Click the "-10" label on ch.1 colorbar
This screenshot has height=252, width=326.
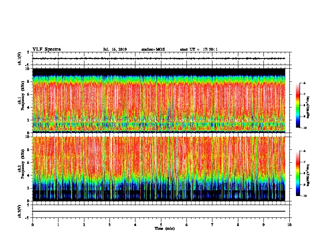[304, 128]
